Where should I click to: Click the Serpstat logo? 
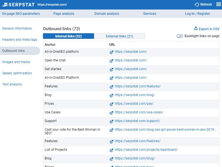pyautogui.click(x=19, y=4)
